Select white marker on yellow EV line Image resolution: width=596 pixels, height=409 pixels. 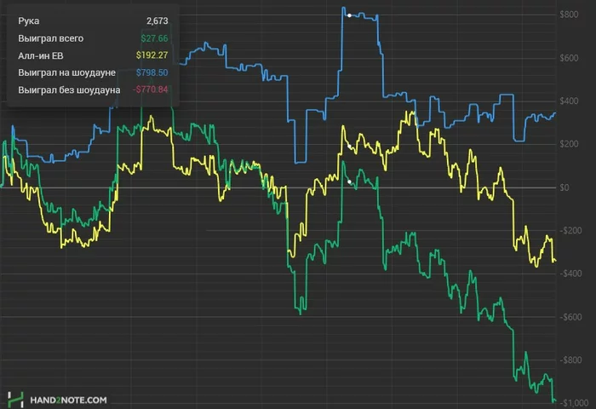[349, 146]
